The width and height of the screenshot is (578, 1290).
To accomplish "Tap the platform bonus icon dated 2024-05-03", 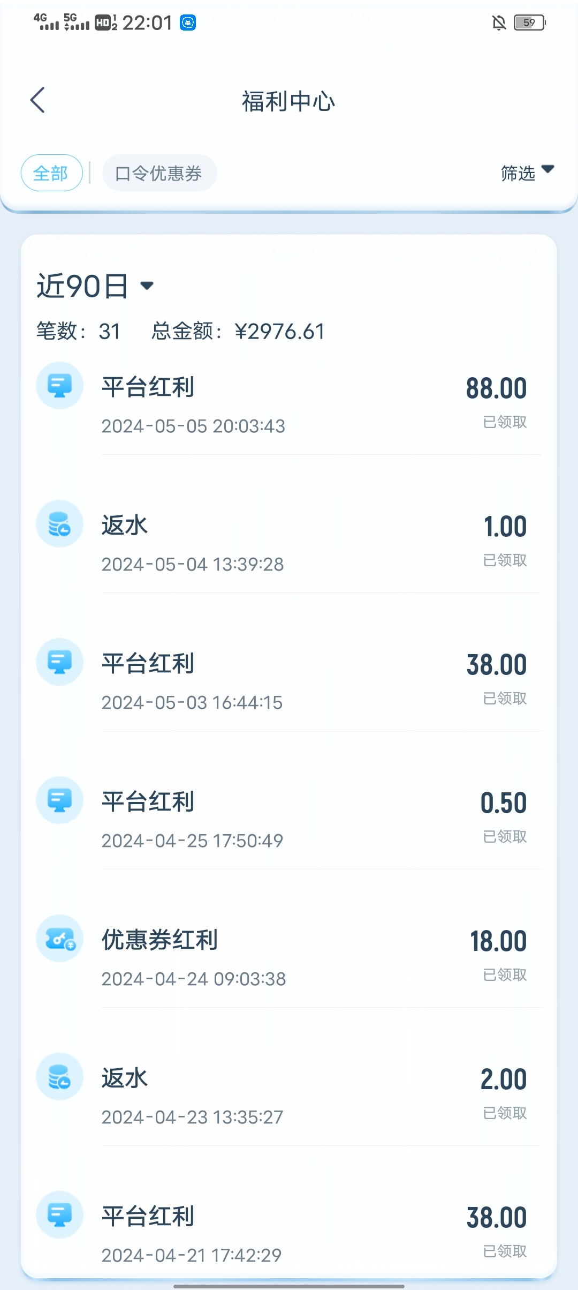I will point(59,662).
